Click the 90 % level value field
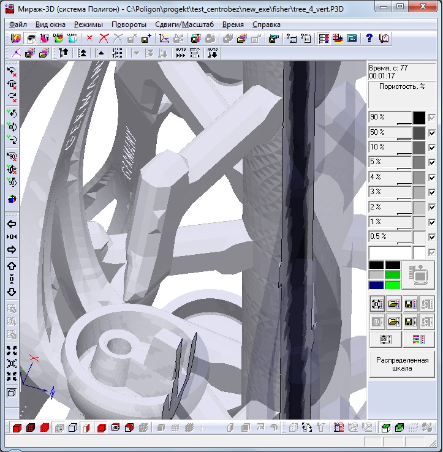 coord(390,118)
